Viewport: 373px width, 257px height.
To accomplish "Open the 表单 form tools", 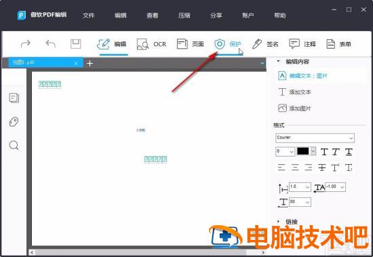I will click(338, 44).
